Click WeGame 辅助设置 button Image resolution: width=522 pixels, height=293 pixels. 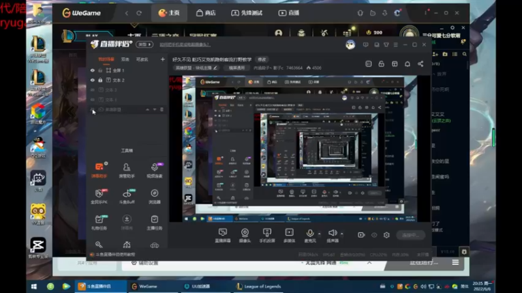pyautogui.click(x=145, y=263)
